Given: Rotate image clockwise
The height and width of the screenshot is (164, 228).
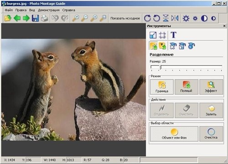Looking at the screenshot, I should pos(147,18).
